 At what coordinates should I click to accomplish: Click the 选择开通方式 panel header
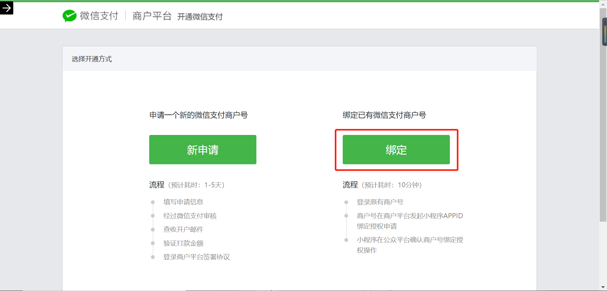tap(92, 59)
